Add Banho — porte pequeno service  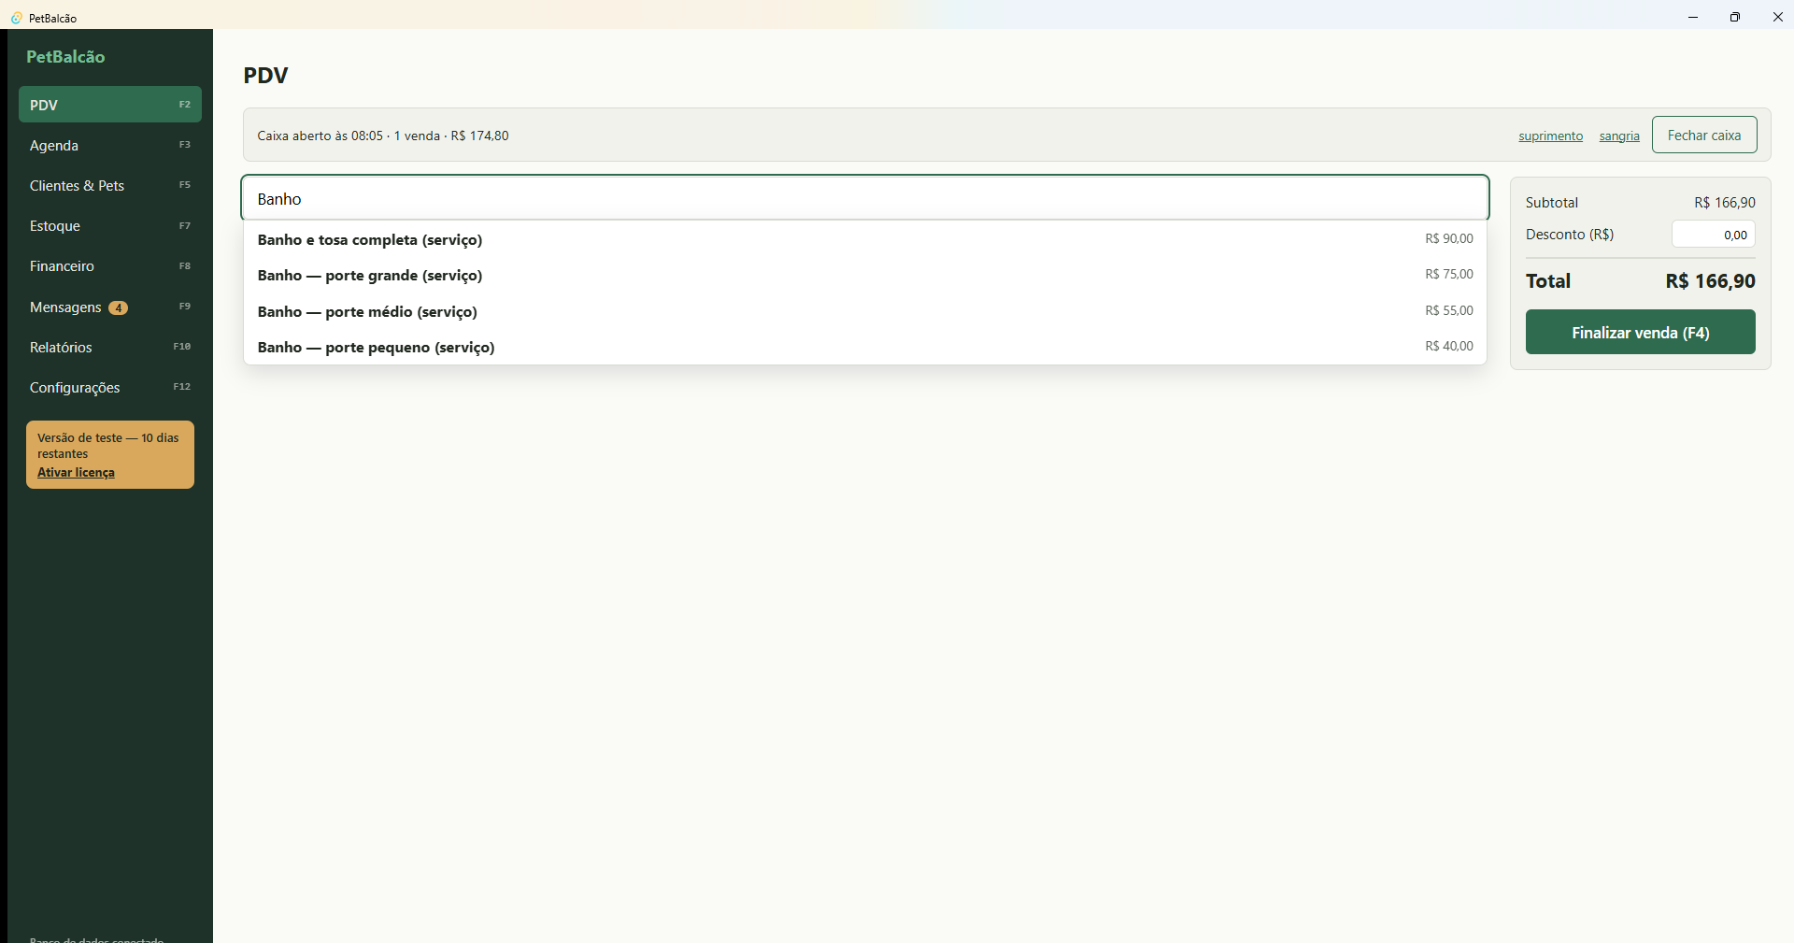tap(865, 347)
